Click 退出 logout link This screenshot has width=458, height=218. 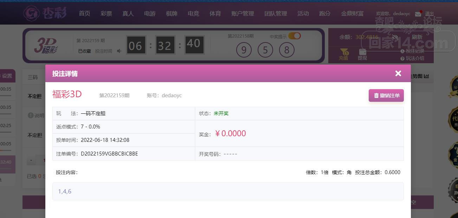coord(430,14)
